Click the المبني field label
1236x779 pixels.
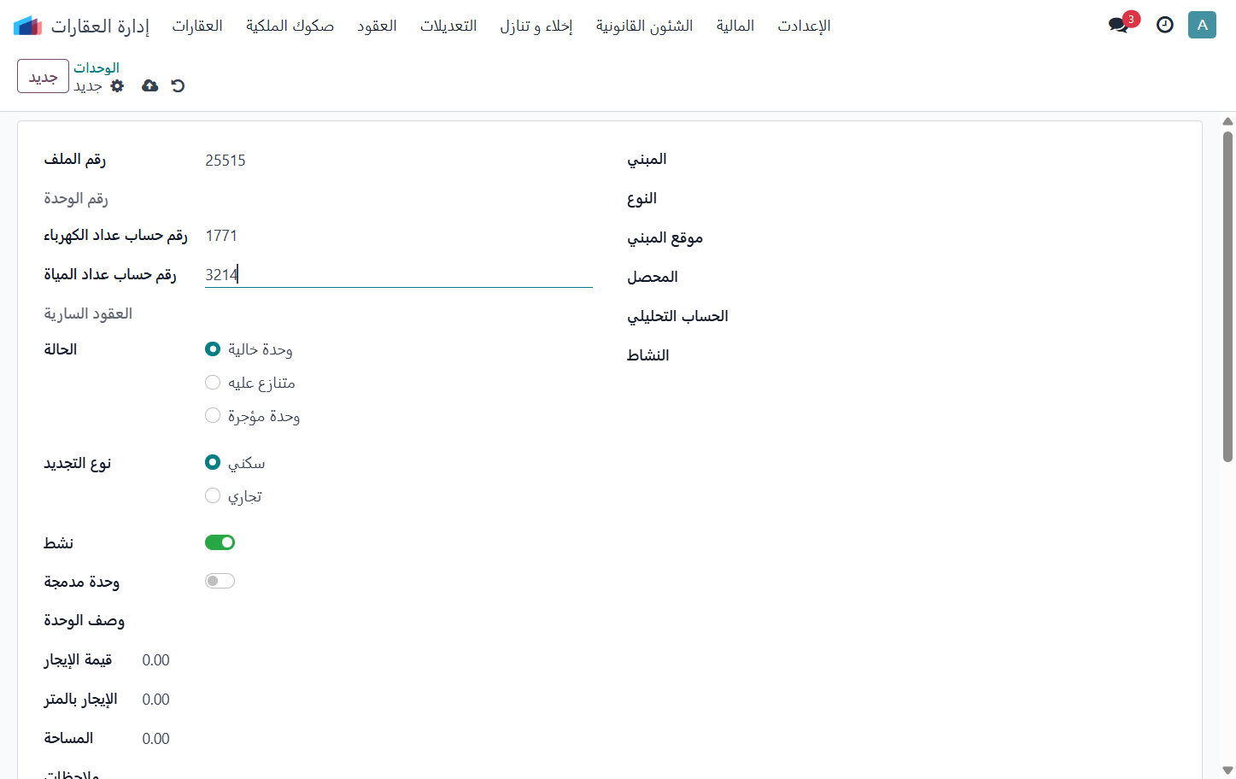pos(647,159)
